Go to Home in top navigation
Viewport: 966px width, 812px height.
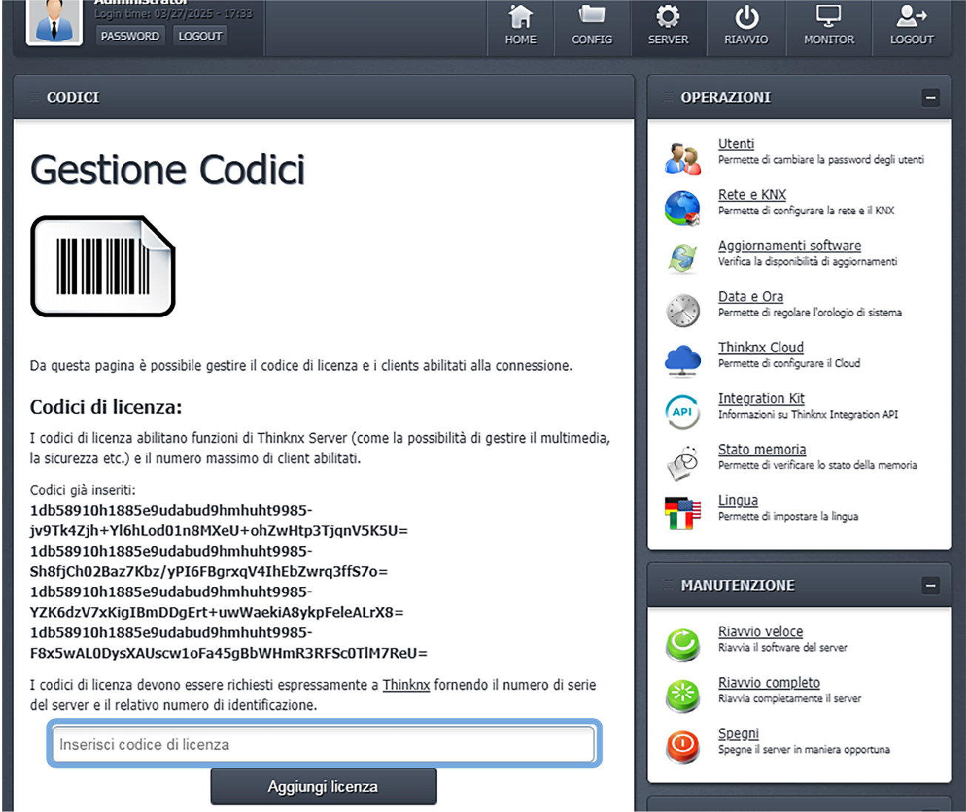tap(520, 26)
